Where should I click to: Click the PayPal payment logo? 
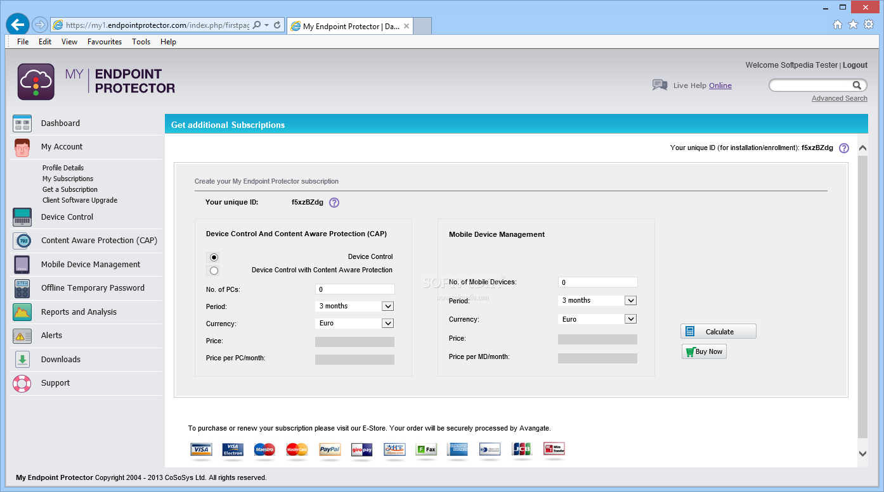330,450
